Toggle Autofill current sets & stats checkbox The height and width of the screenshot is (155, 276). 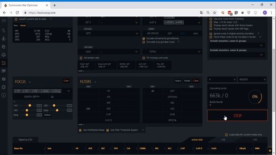16,19
